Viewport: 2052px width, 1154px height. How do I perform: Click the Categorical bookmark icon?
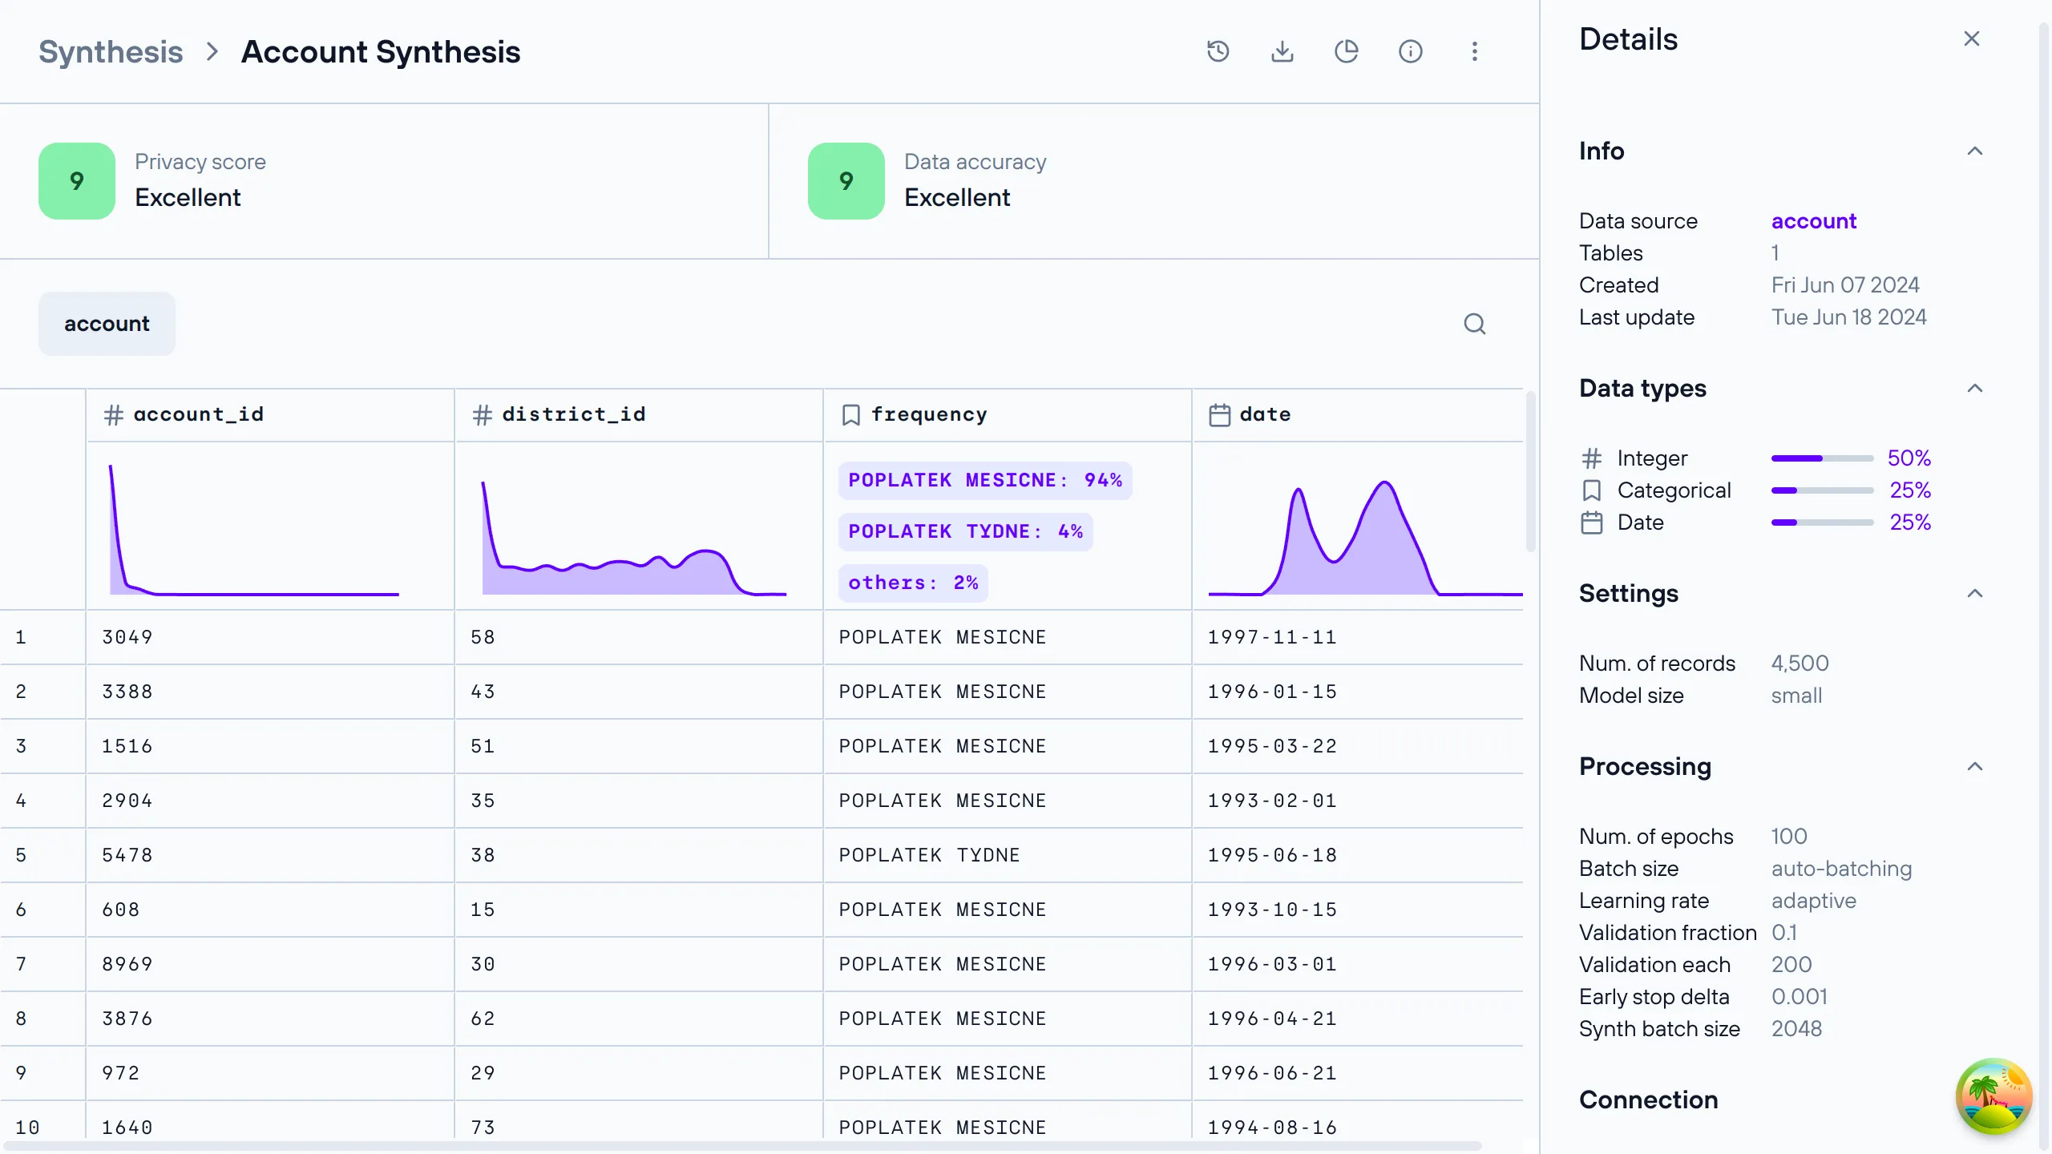(1592, 490)
